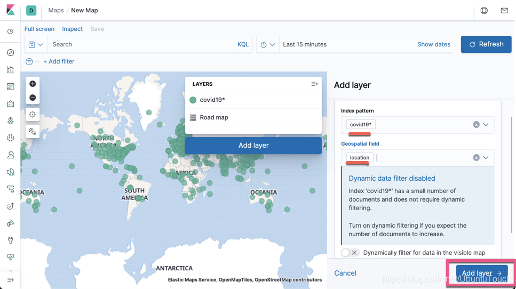Click the Road map grid icon
This screenshot has height=289, width=516.
(x=193, y=117)
